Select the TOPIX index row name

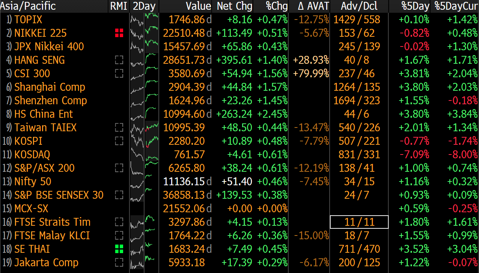(28, 19)
